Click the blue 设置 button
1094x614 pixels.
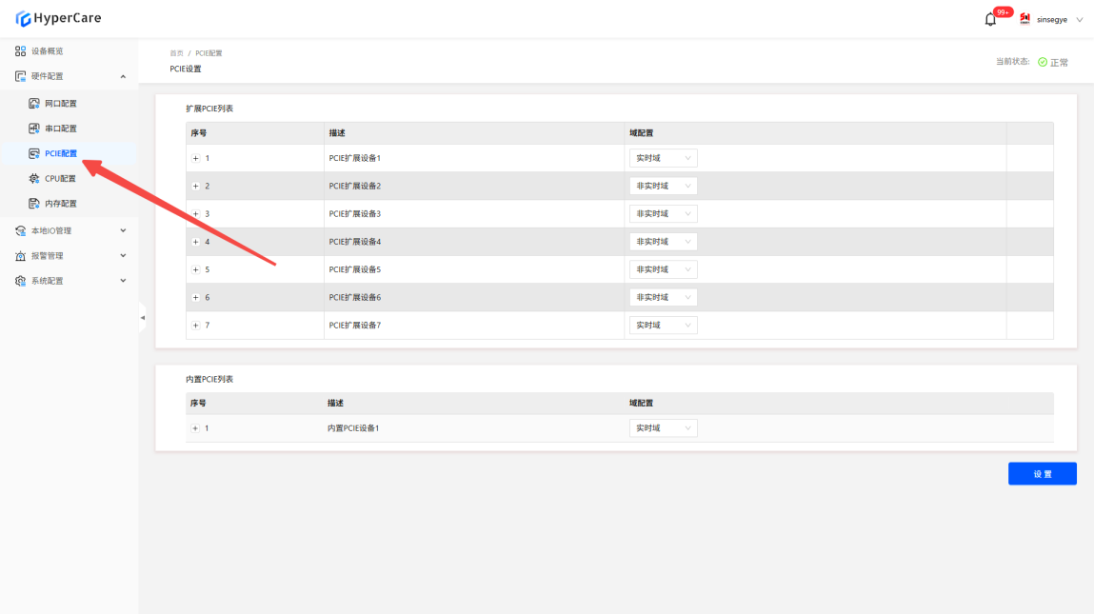click(x=1043, y=474)
